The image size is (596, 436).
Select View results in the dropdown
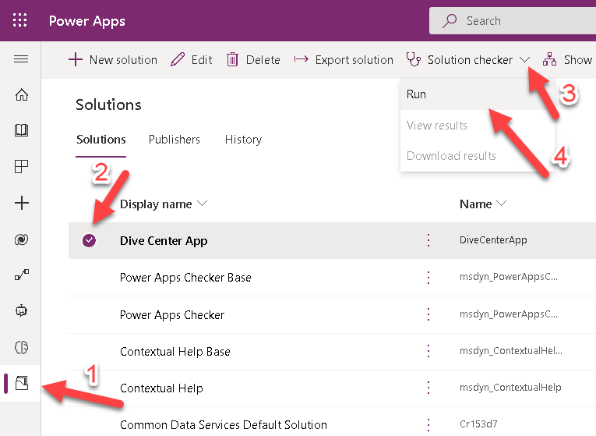(x=478, y=125)
